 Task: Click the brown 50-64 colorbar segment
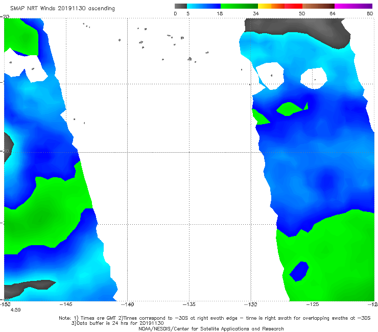[318, 6]
